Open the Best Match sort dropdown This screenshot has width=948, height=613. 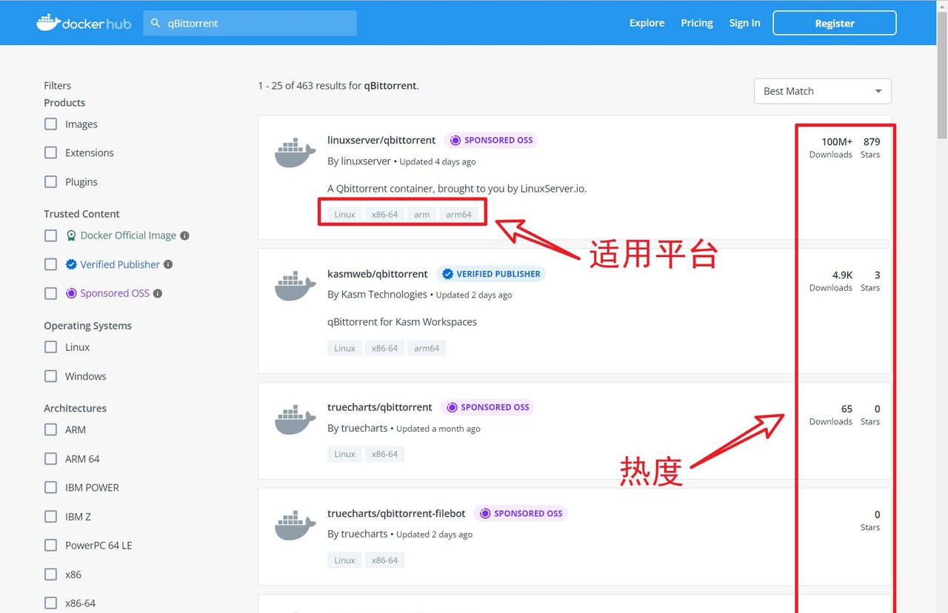pyautogui.click(x=822, y=91)
